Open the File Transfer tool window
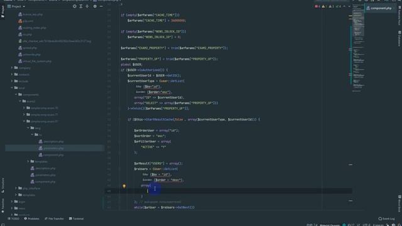402x226 pixels. (54, 218)
